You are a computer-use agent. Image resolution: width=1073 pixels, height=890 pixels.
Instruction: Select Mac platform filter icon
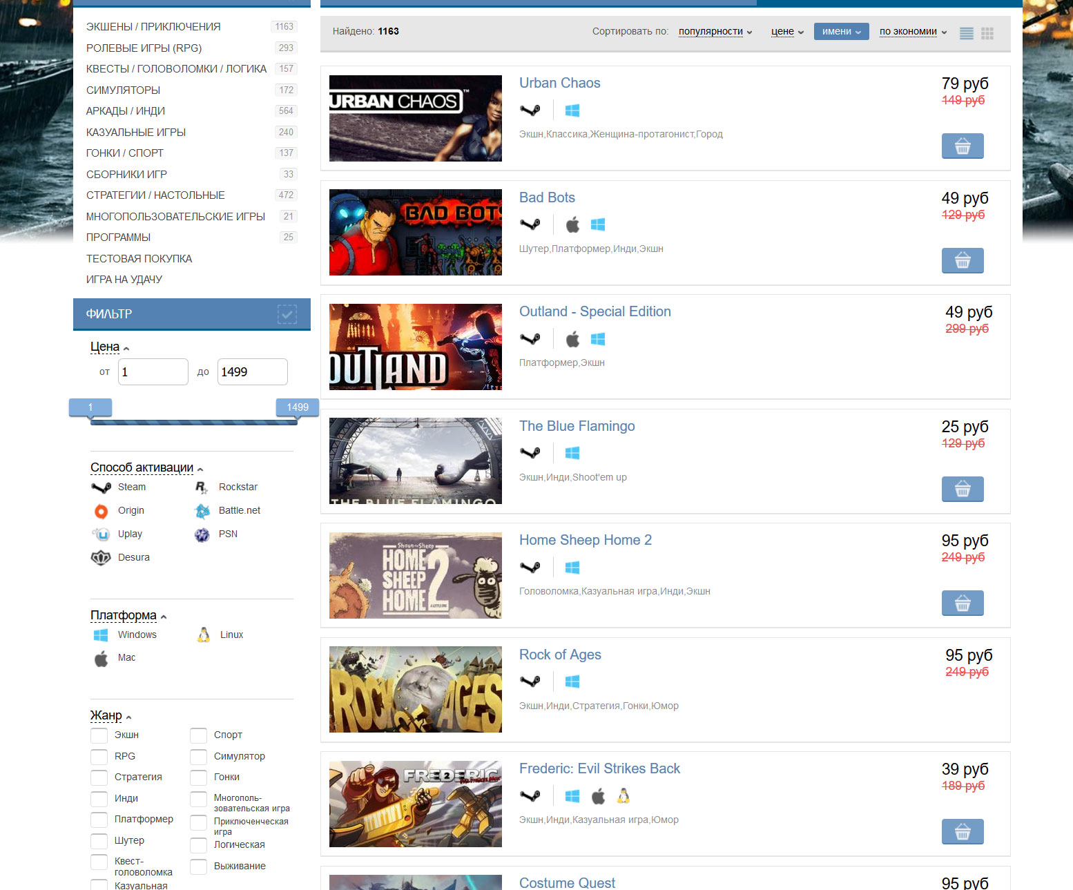click(101, 658)
